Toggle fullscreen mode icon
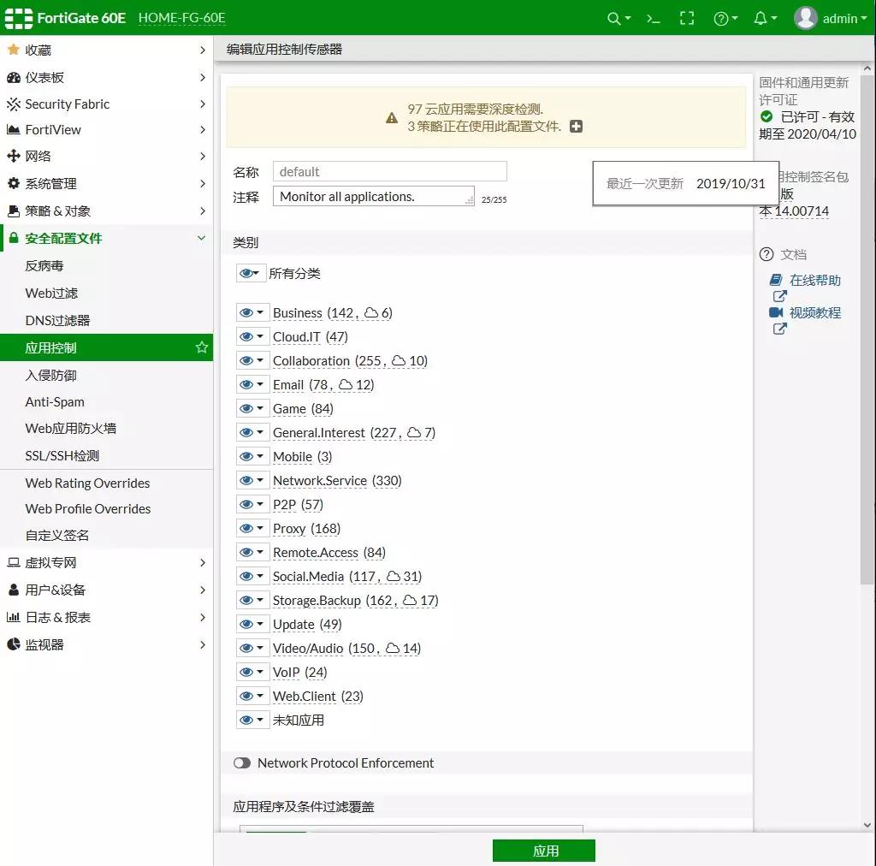 click(x=687, y=19)
